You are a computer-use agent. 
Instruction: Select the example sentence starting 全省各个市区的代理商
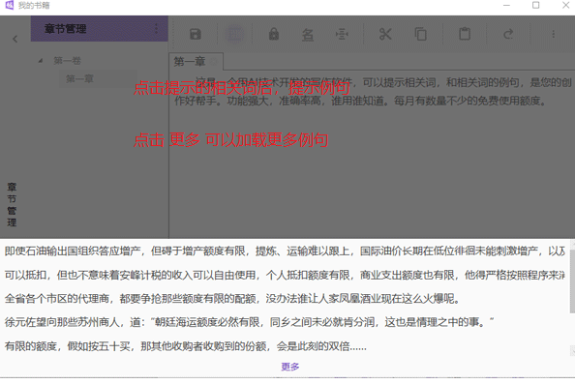(232, 299)
